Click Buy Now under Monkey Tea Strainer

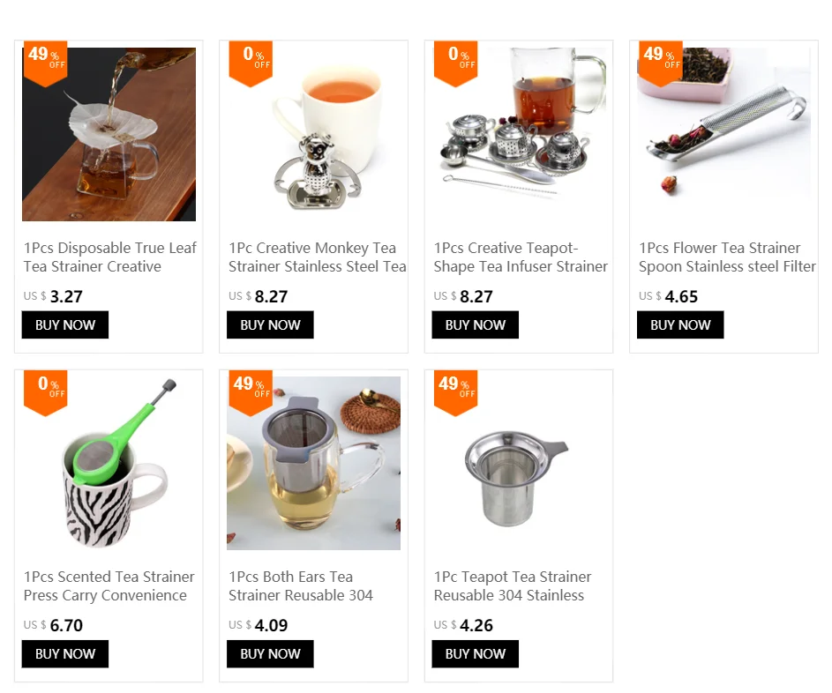tap(270, 324)
